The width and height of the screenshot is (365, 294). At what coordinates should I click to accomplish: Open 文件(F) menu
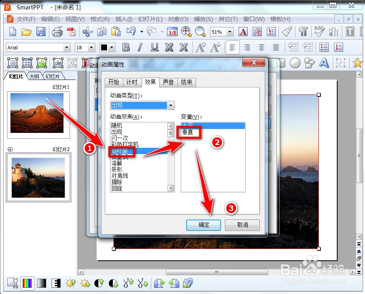26,19
